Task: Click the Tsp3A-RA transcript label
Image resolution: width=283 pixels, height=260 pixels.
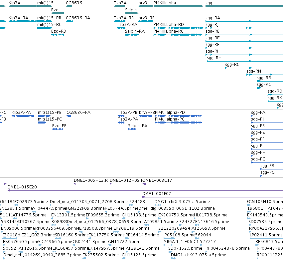Action: click(x=127, y=25)
